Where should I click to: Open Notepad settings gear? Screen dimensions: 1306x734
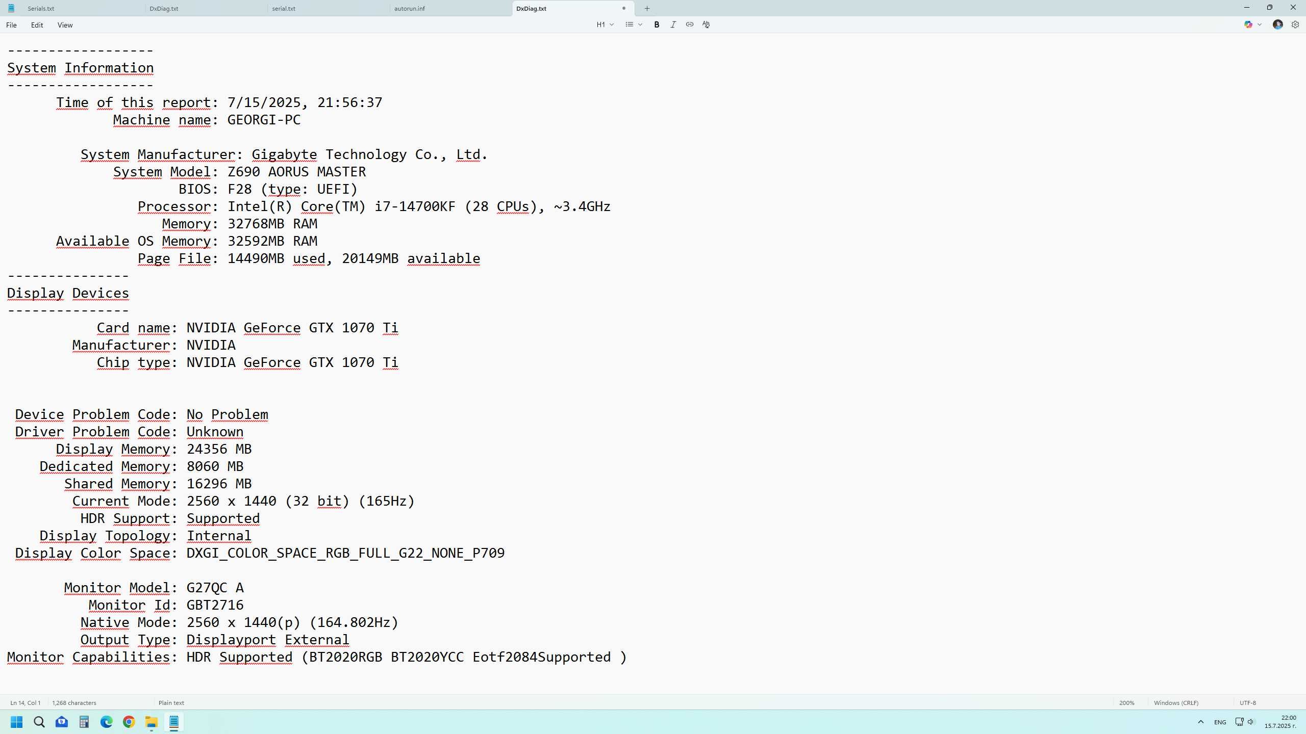pos(1295,24)
